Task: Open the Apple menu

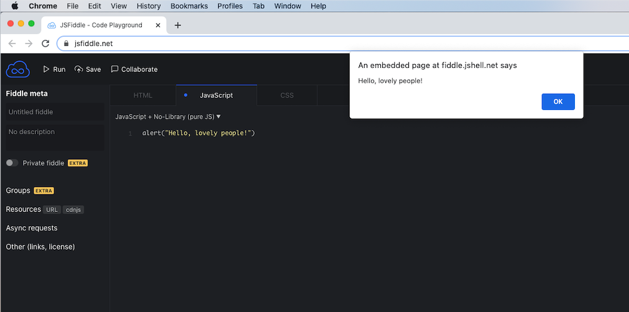Action: [15, 6]
